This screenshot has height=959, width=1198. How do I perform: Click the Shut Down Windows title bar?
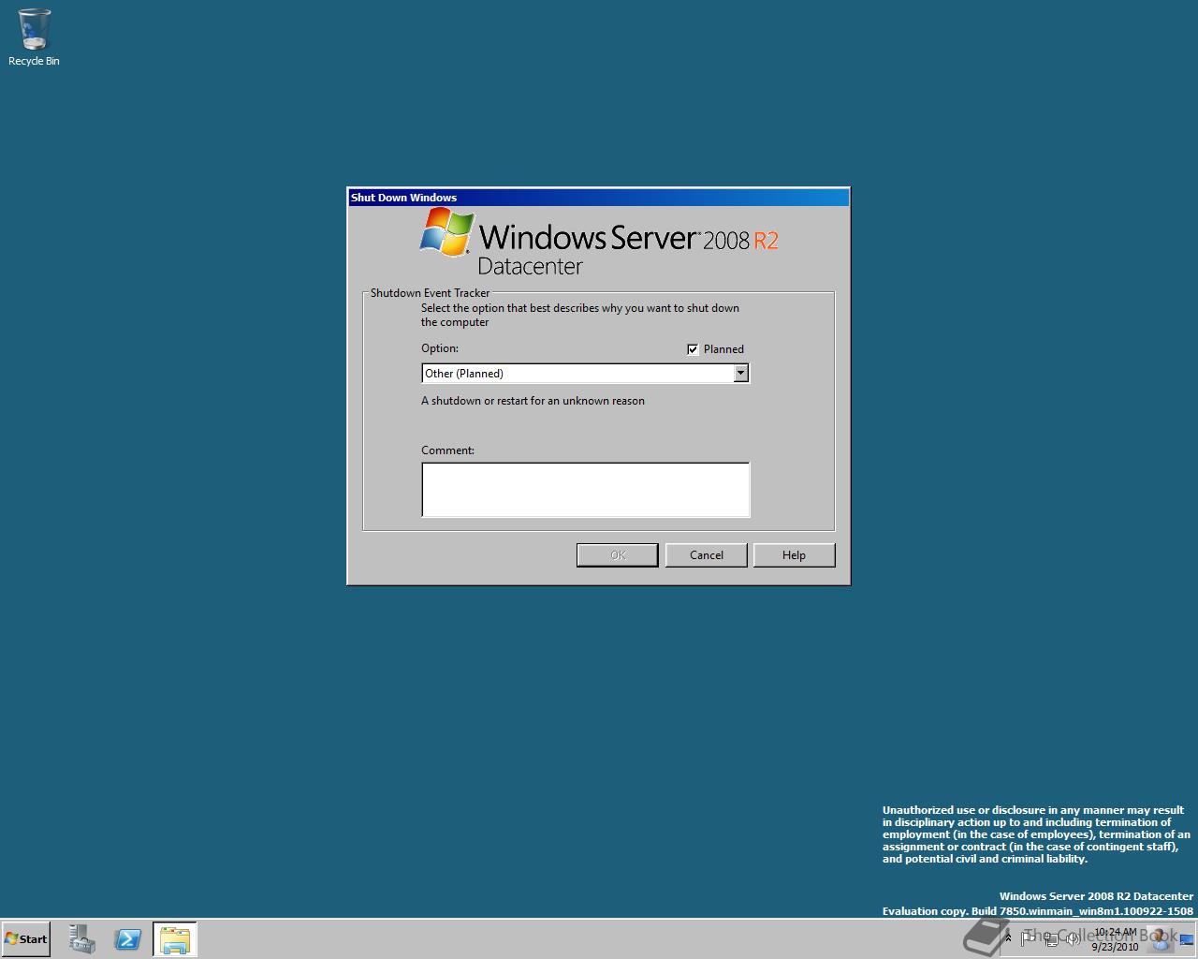click(x=598, y=198)
